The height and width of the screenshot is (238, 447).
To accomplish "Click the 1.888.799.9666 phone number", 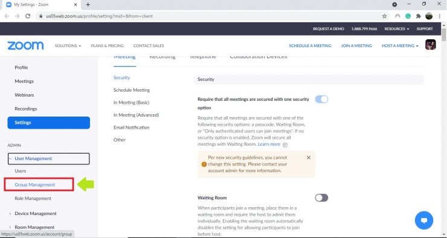I will click(x=364, y=29).
